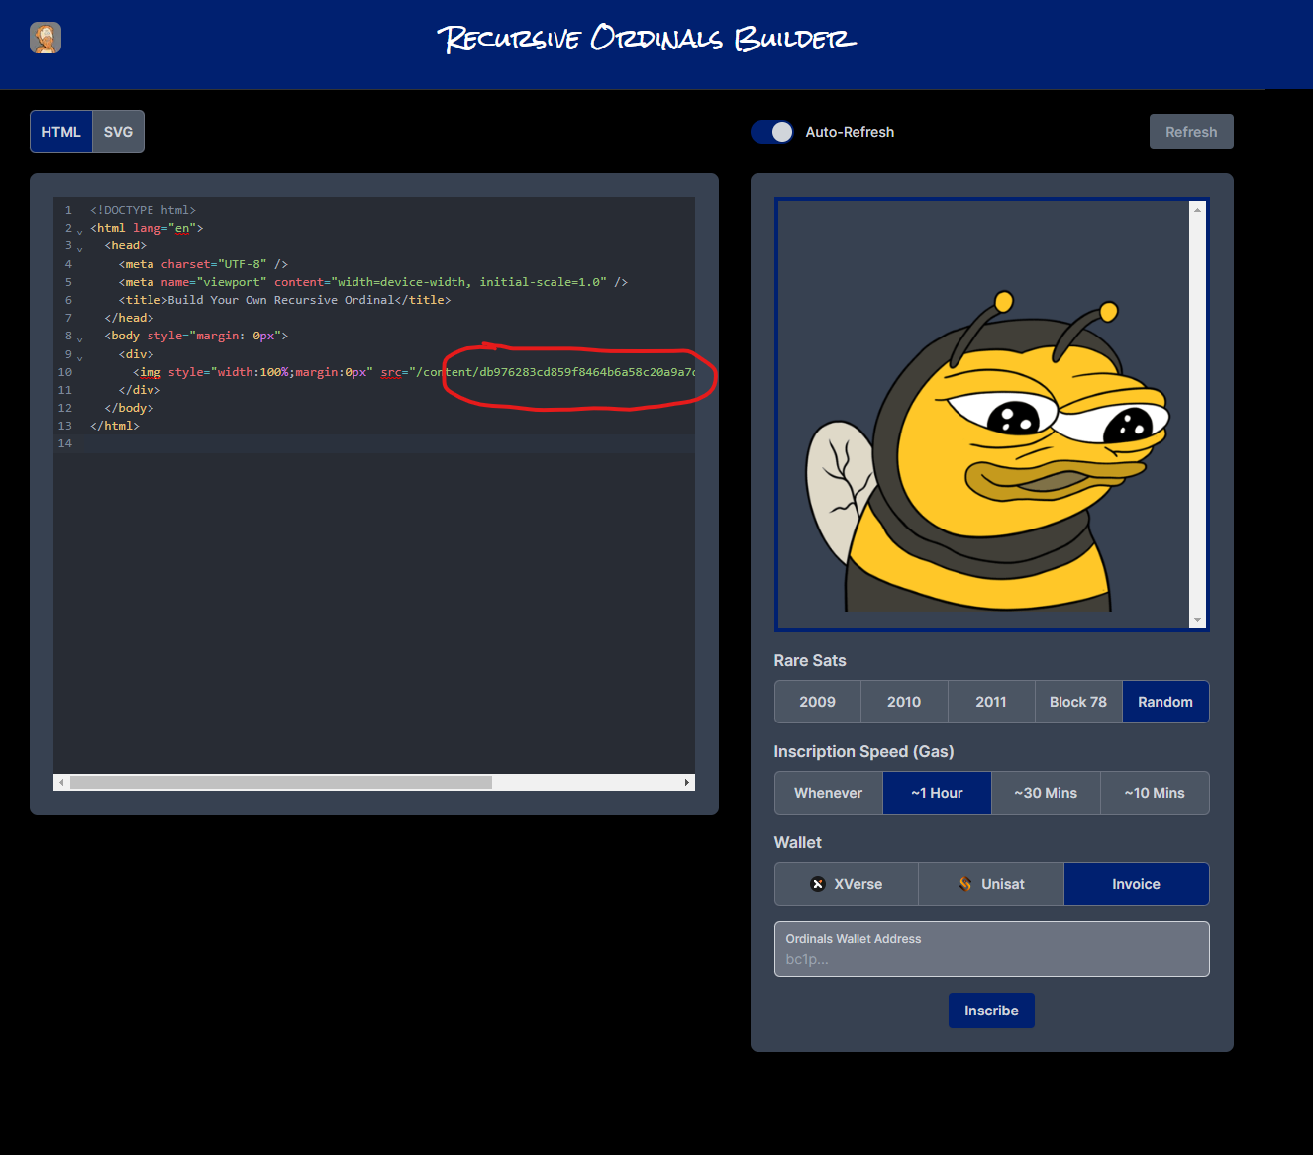Choose the Invoice wallet option
The image size is (1313, 1155).
click(1136, 884)
